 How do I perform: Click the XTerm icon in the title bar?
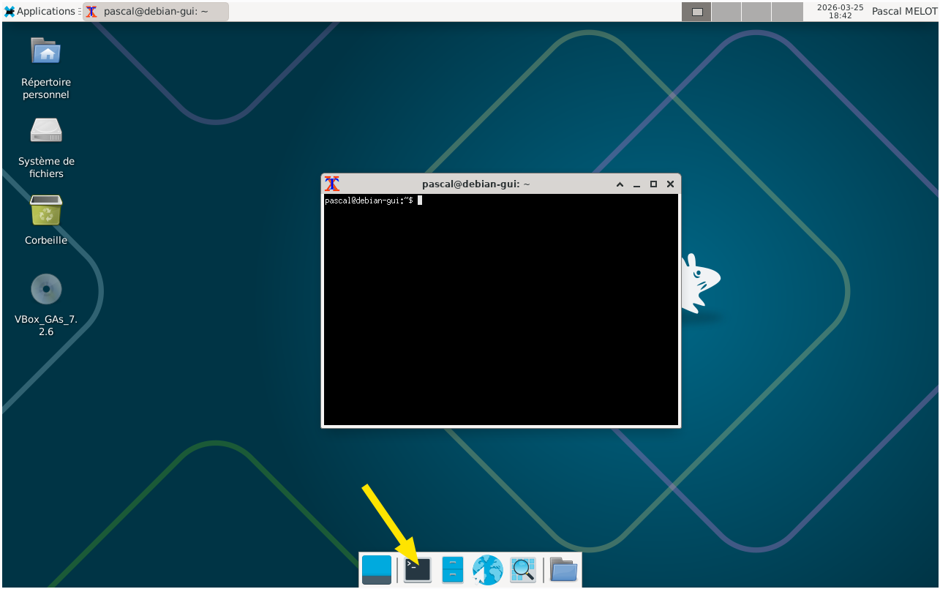[332, 184]
